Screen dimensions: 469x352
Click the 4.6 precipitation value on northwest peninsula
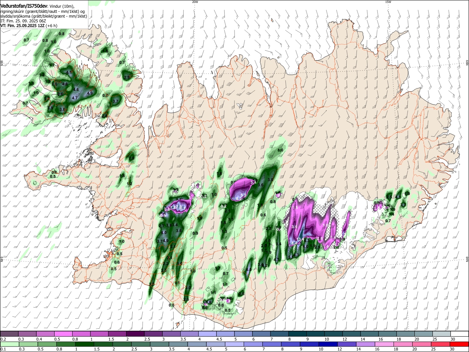point(76,89)
